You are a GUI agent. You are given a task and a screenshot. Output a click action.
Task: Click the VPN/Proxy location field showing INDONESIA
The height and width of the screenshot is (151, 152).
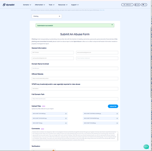tap(75, 89)
